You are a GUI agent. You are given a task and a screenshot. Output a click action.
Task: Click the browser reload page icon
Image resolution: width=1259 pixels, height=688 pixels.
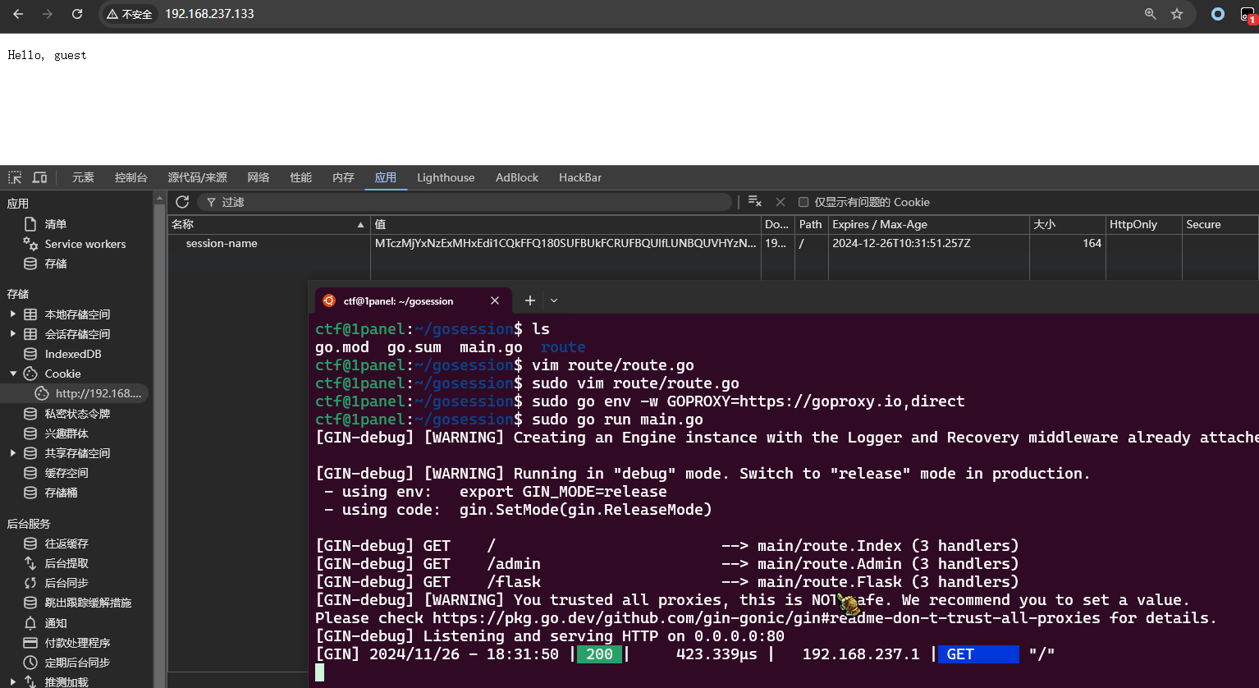click(77, 14)
